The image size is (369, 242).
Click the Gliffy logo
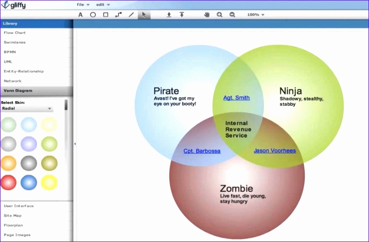click(14, 5)
